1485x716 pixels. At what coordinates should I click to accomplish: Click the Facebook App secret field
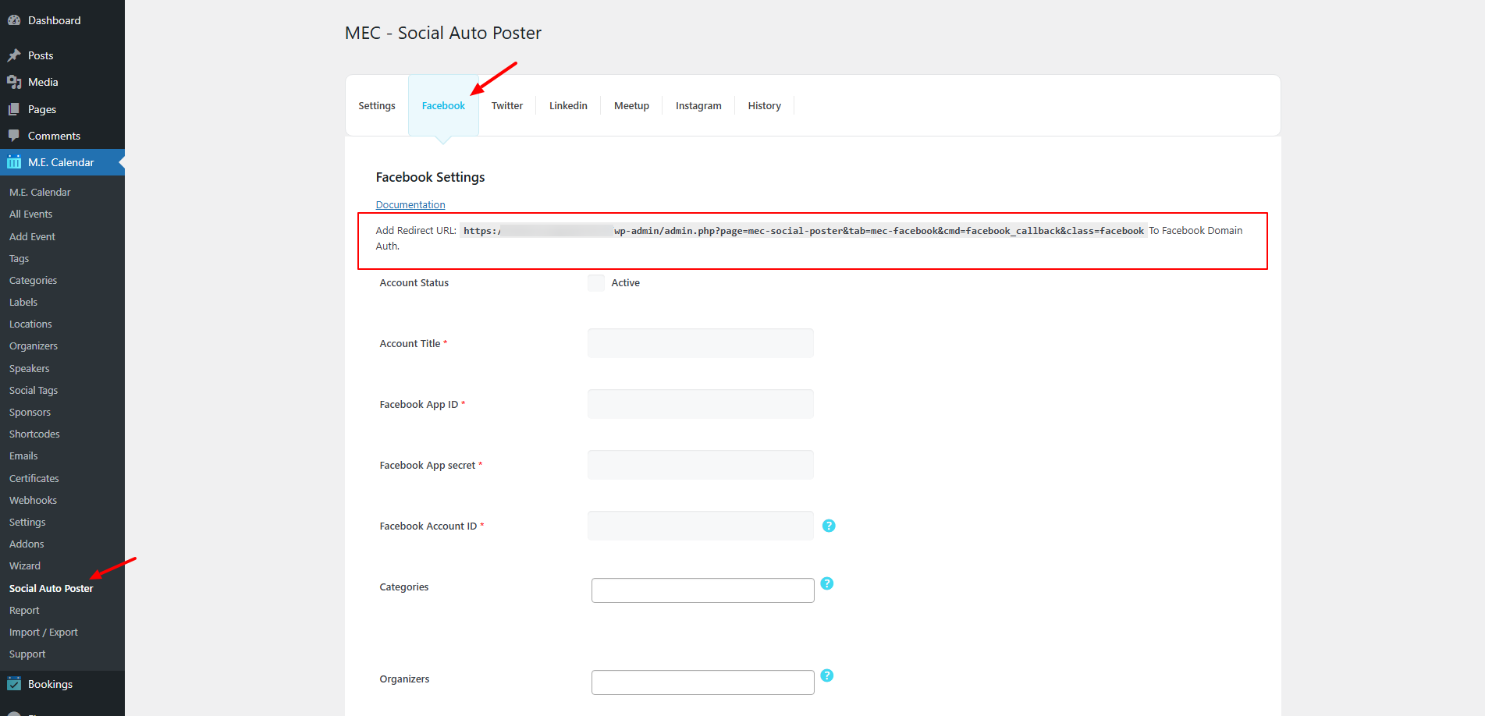pos(701,465)
